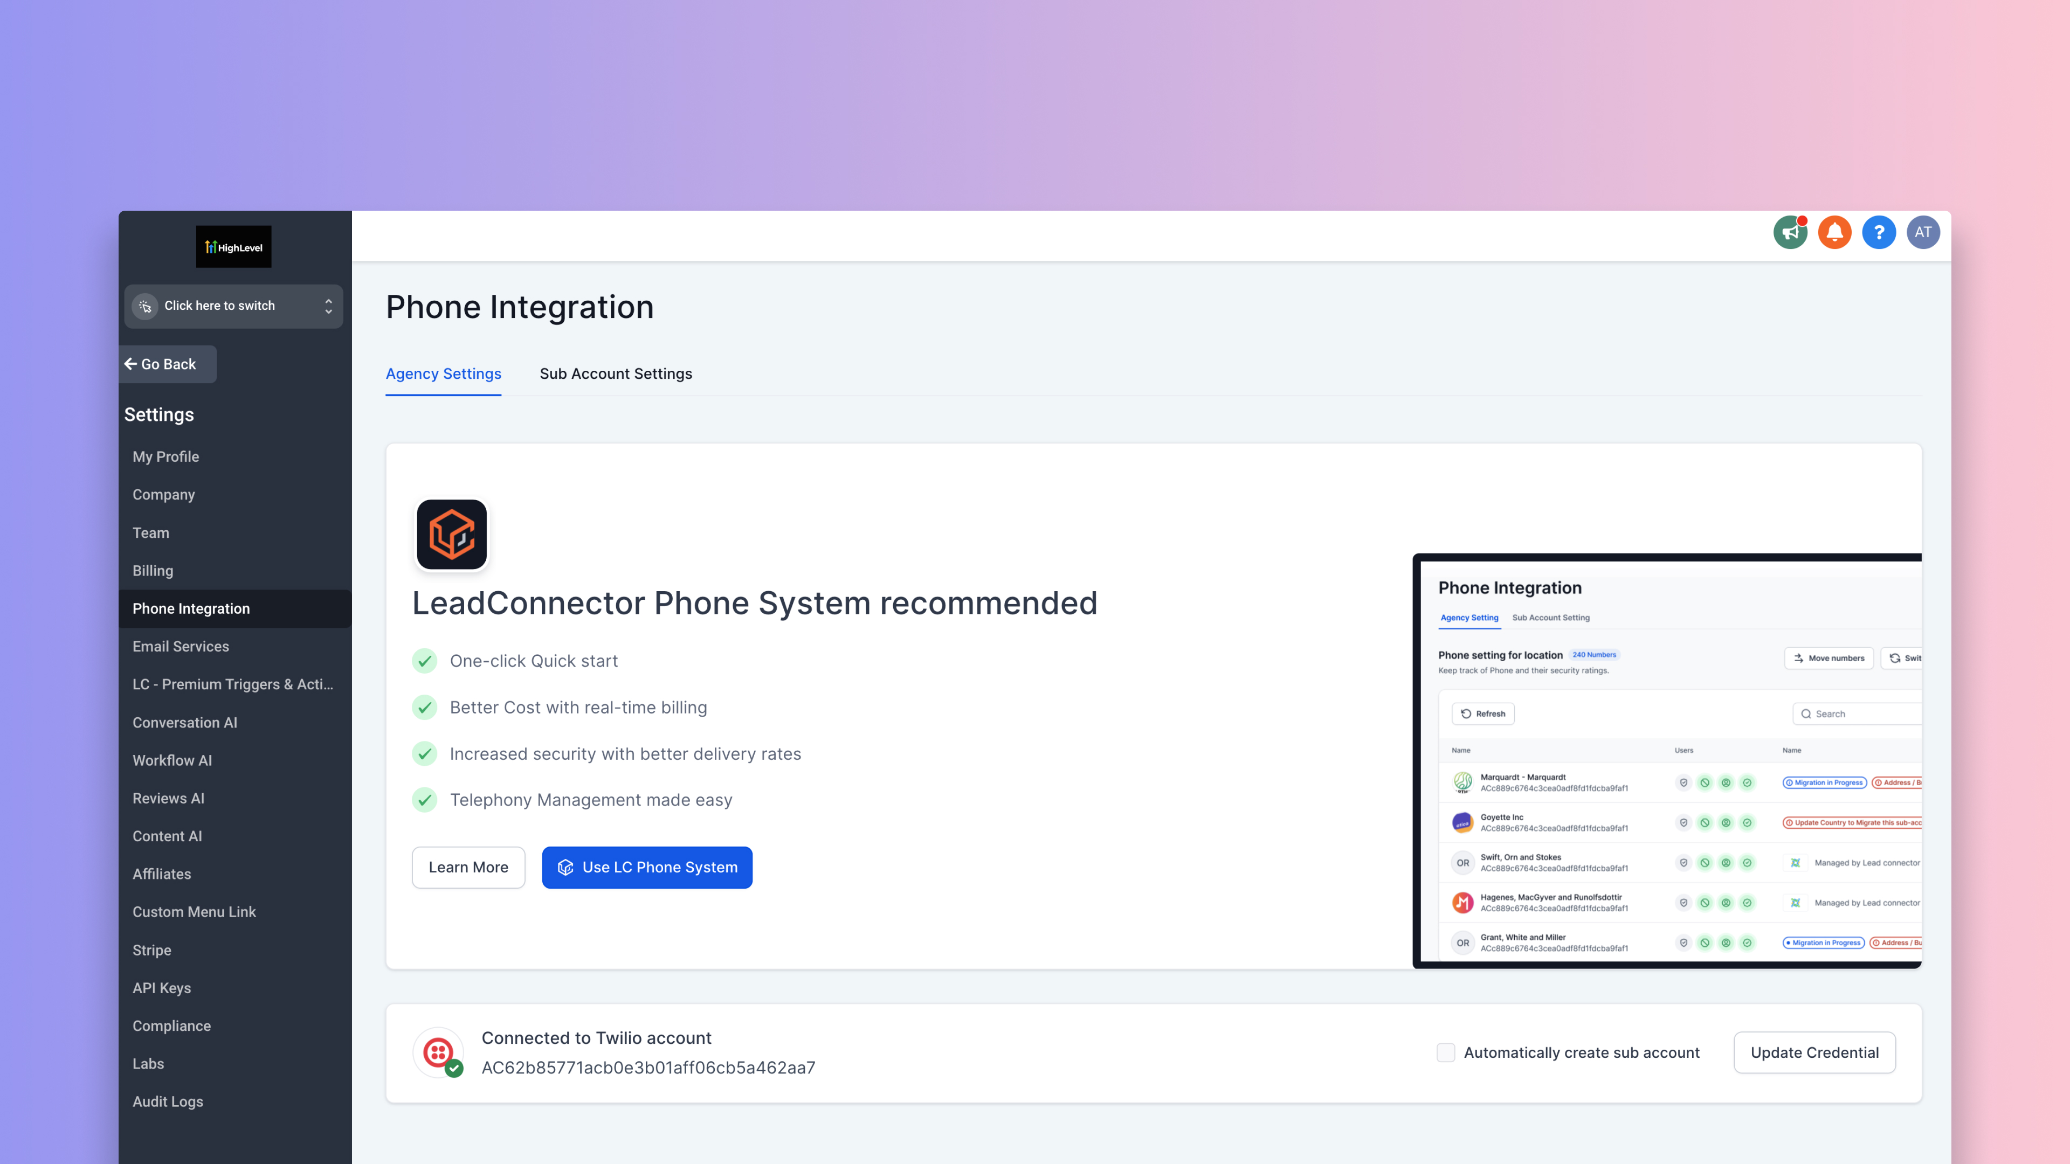Switch to Sub Account Settings tab
This screenshot has width=2070, height=1164.
tap(616, 373)
